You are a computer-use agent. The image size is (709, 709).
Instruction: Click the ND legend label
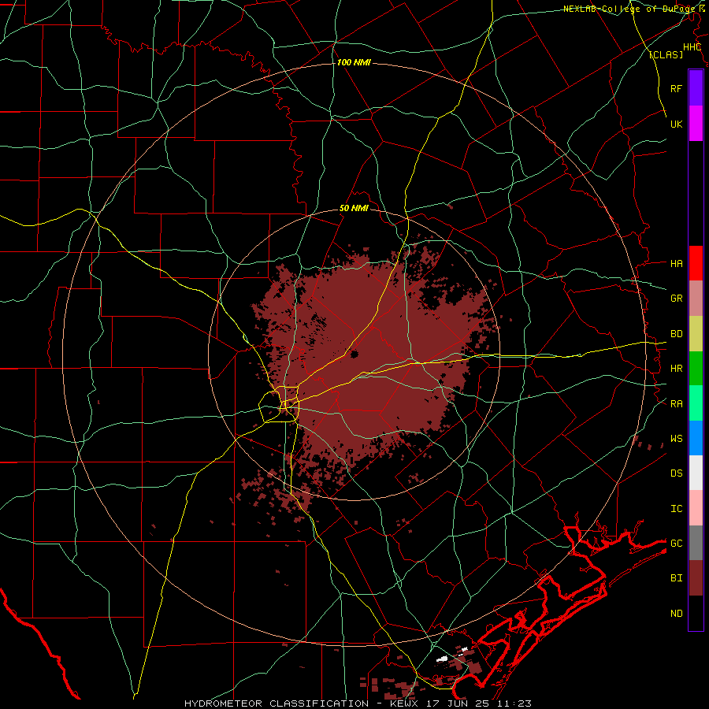pos(676,613)
